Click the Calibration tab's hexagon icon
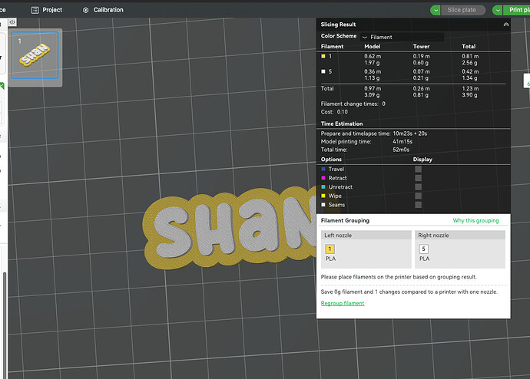Viewport: 530px width, 379px height. pyautogui.click(x=85, y=10)
